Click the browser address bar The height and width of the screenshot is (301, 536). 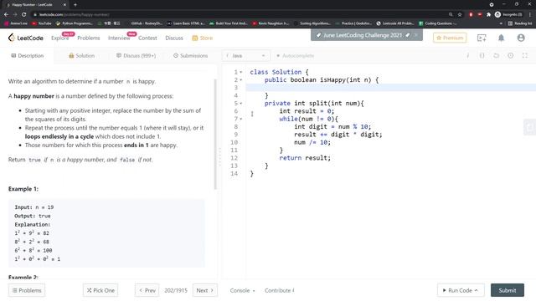coord(240,15)
